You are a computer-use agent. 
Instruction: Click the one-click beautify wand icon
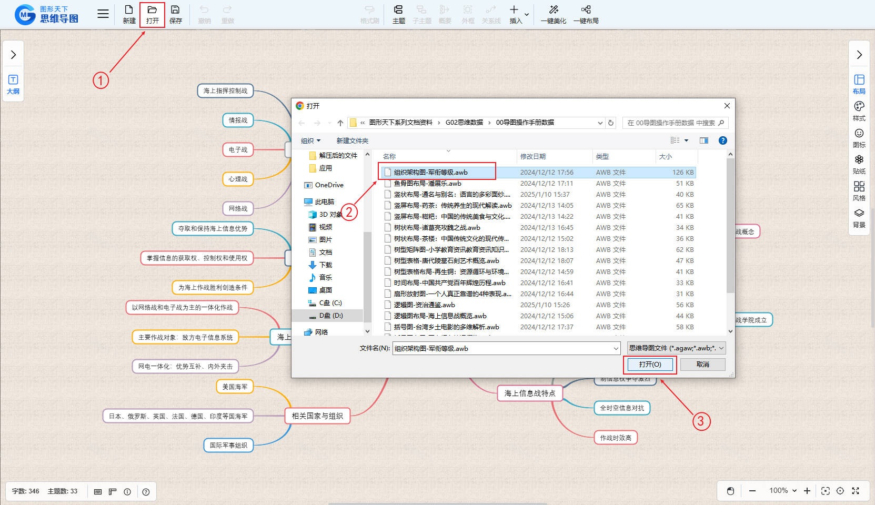point(553,14)
